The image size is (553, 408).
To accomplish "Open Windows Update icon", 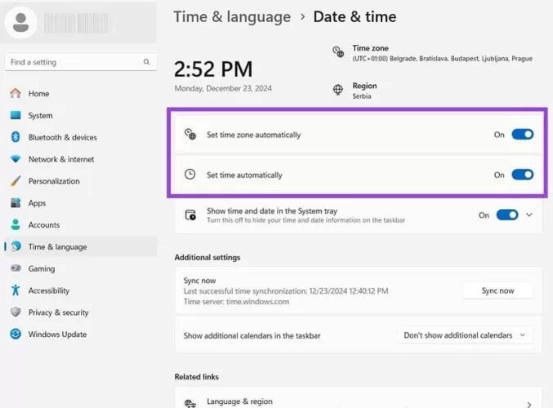I will click(16, 335).
